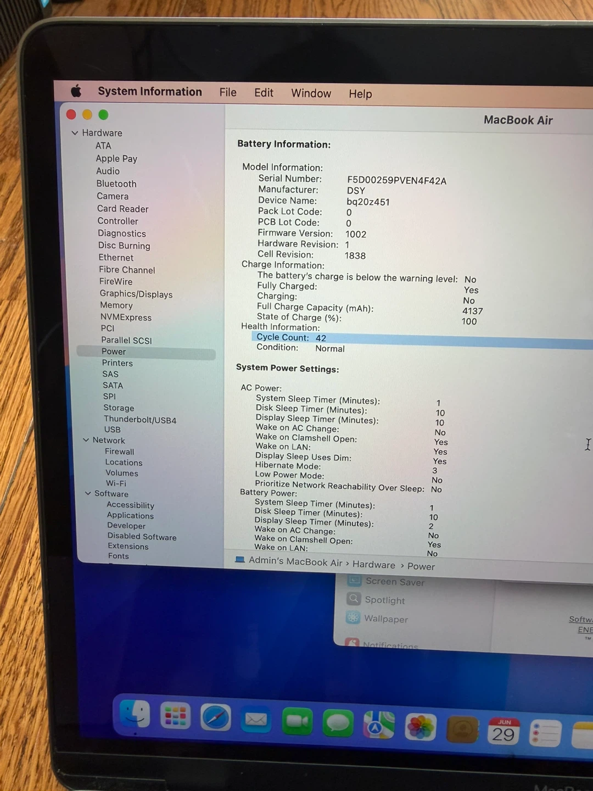Select Extensions under Software
The width and height of the screenshot is (593, 791).
[x=128, y=546]
